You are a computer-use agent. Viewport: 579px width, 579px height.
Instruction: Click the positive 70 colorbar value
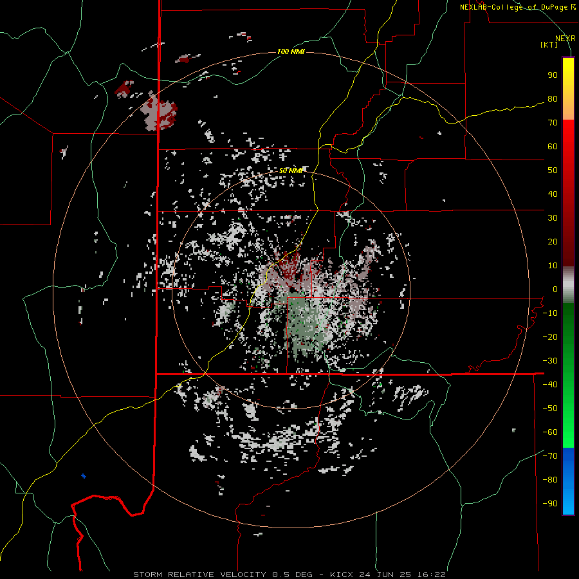[553, 123]
